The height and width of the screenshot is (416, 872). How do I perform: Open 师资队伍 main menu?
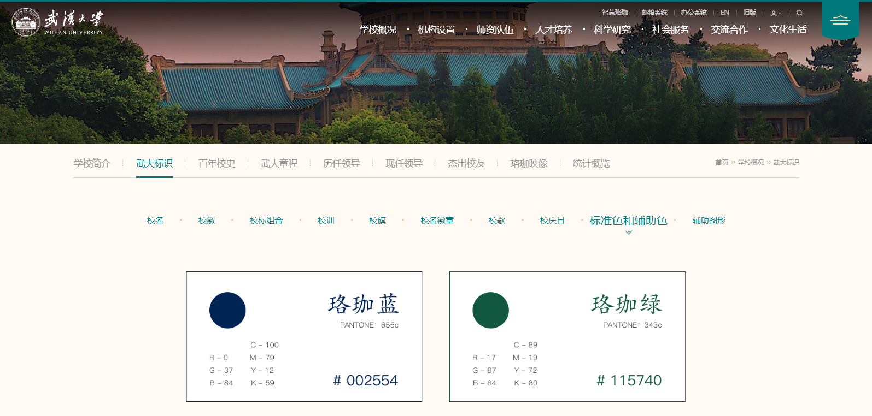[495, 29]
